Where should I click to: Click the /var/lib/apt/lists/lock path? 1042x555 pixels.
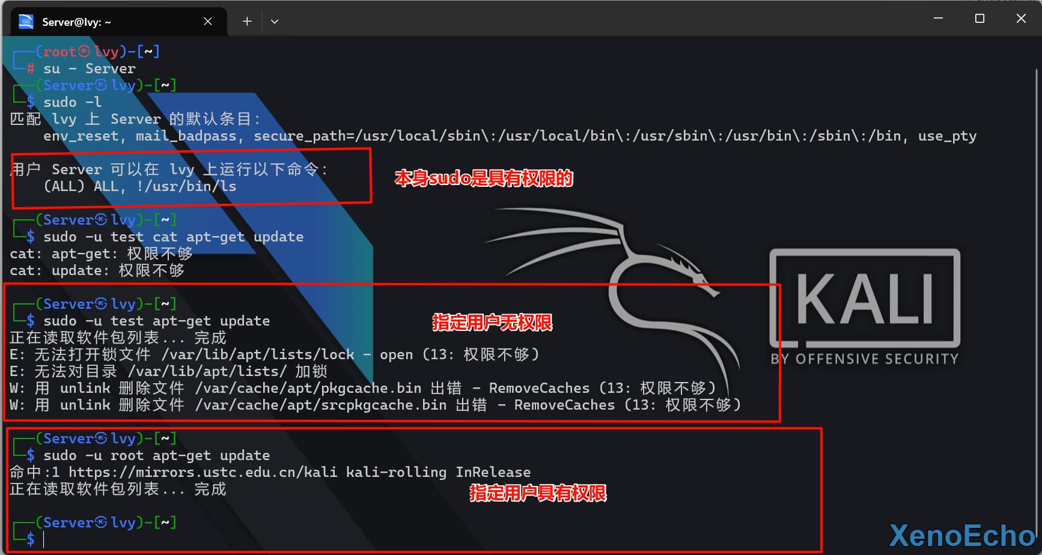click(x=257, y=354)
